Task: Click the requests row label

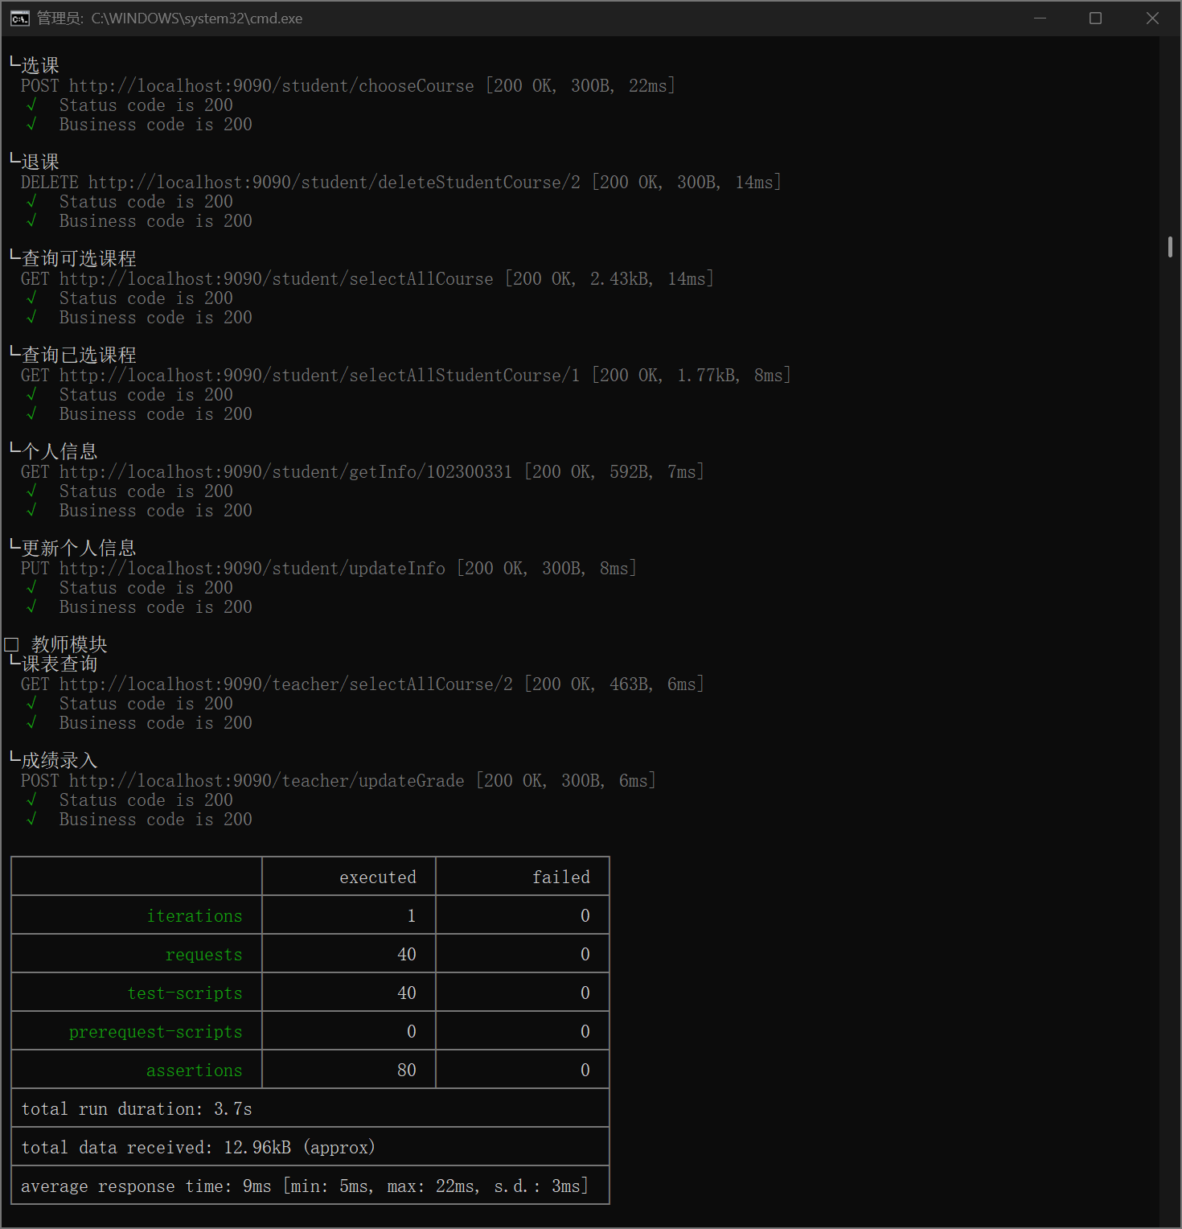Action: 204,954
